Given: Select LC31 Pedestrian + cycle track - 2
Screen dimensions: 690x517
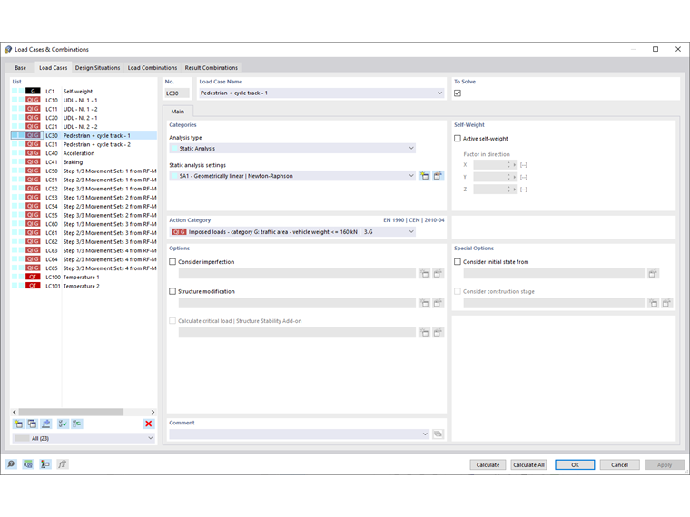Looking at the screenshot, I should (84, 144).
